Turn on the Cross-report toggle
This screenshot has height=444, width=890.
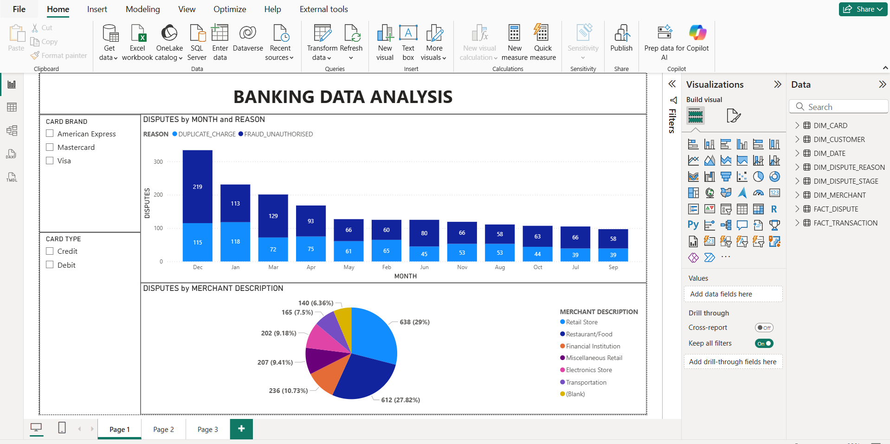coord(764,328)
